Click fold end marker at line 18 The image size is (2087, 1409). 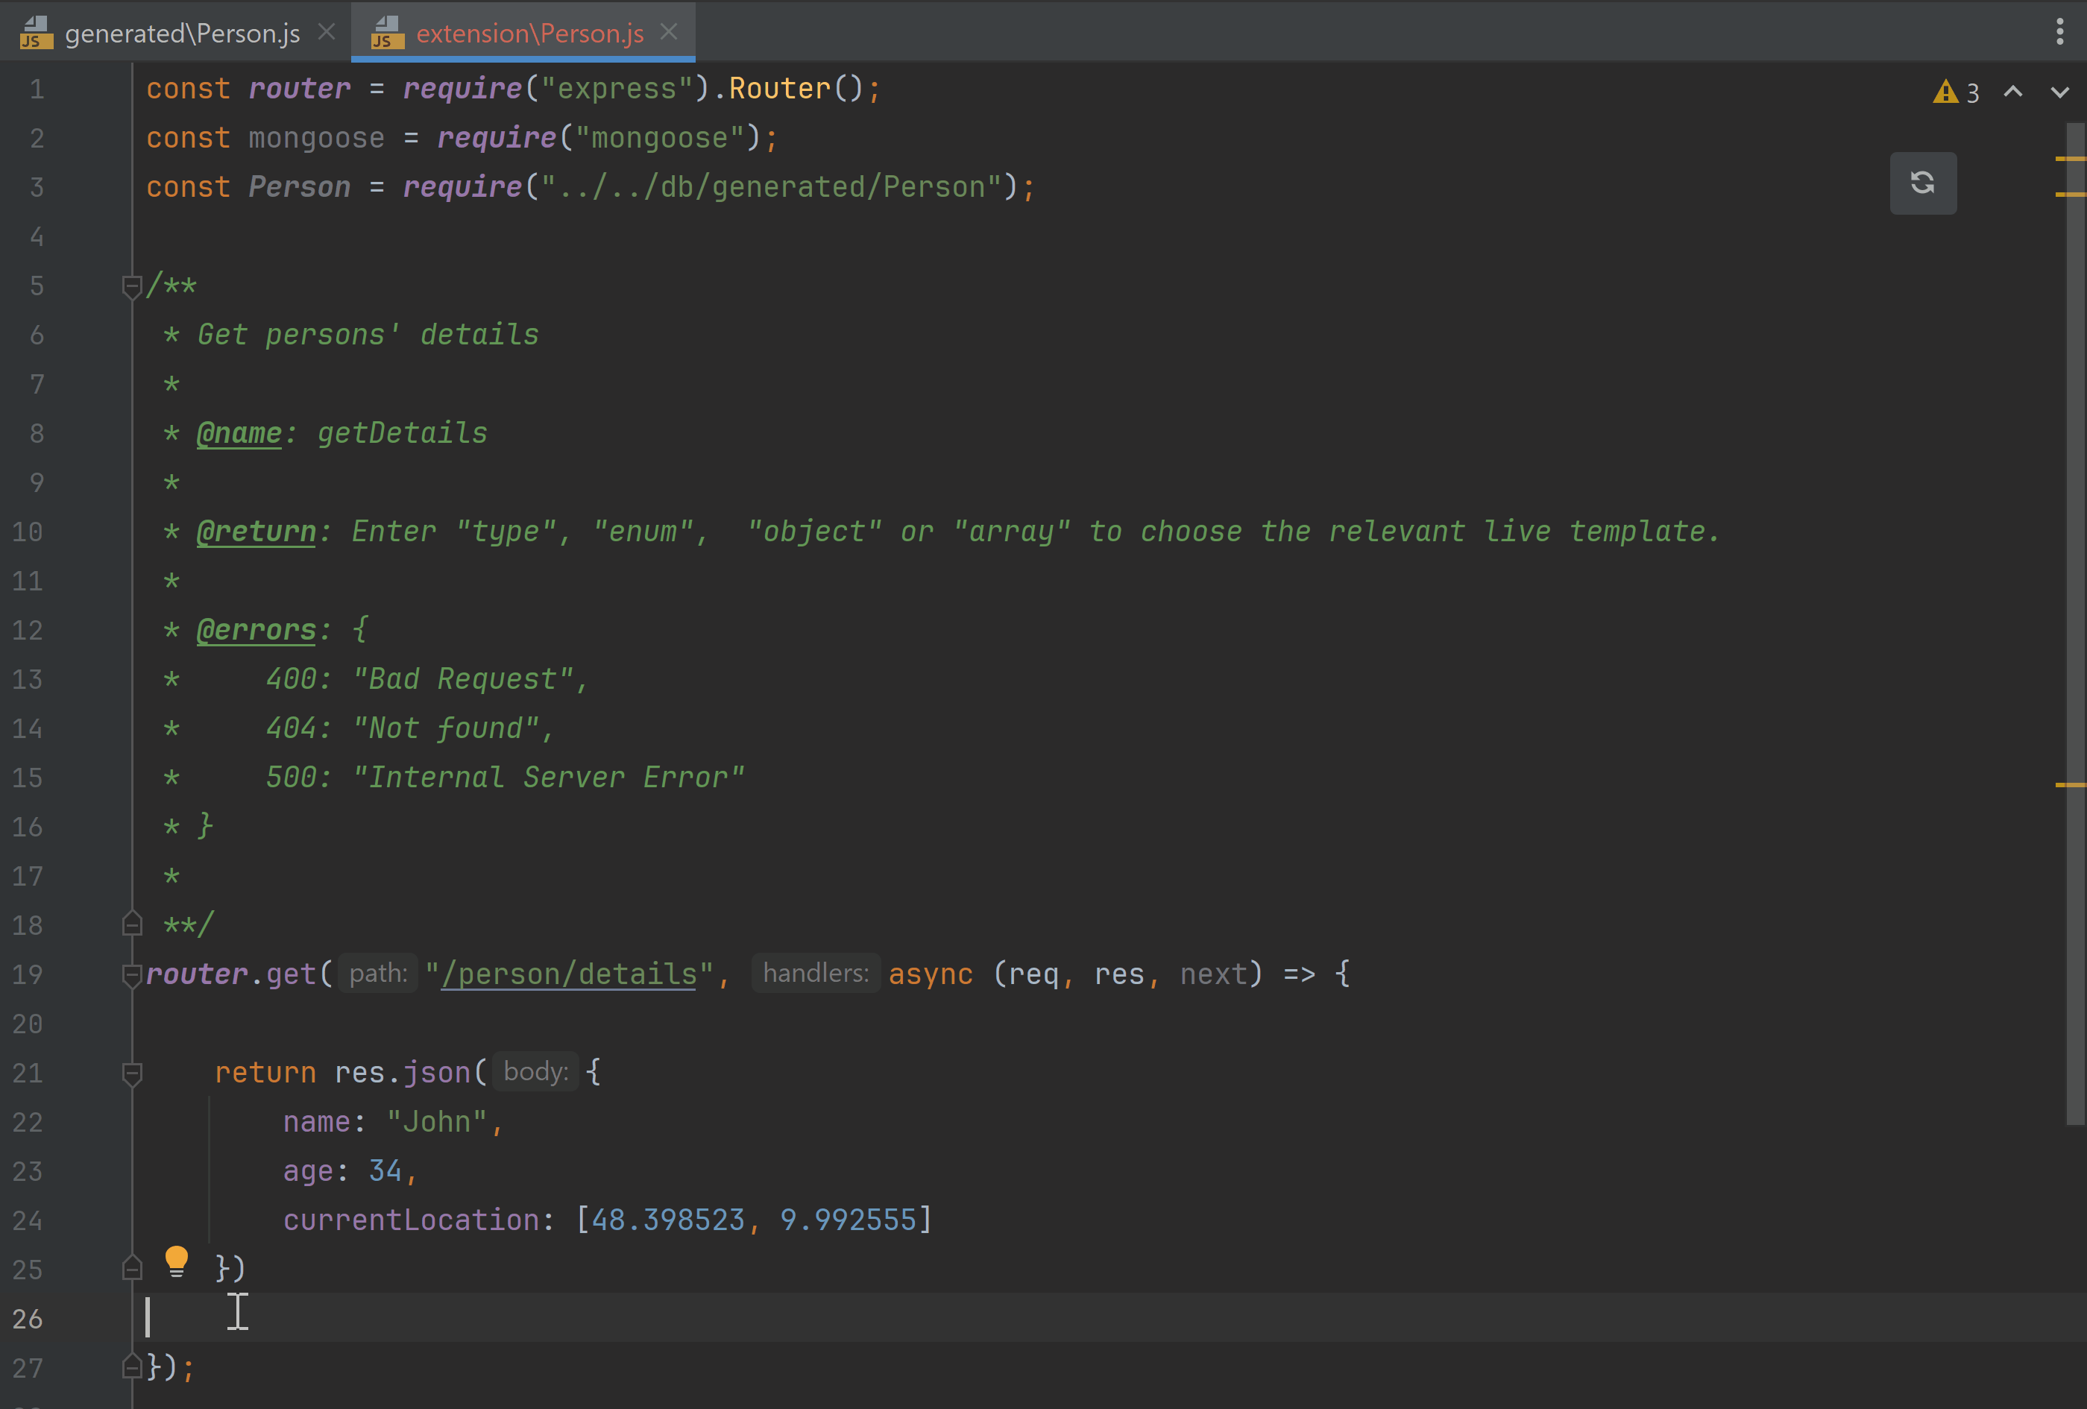point(132,924)
